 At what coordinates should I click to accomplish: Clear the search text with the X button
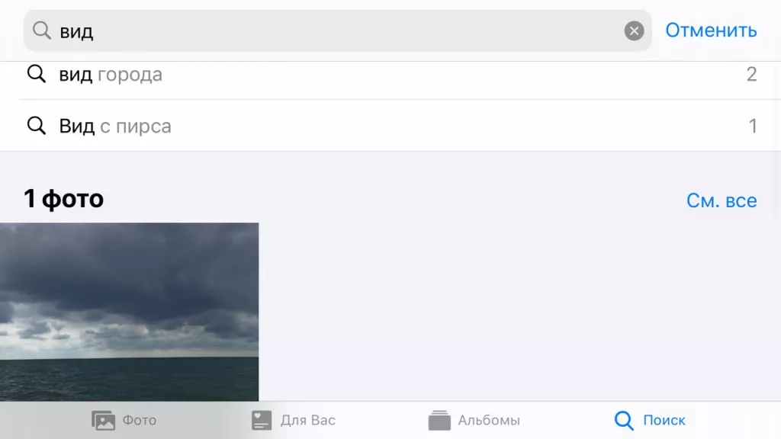pos(634,30)
